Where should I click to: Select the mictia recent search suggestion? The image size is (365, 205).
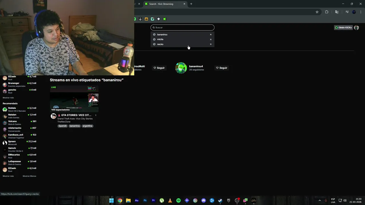click(x=182, y=39)
